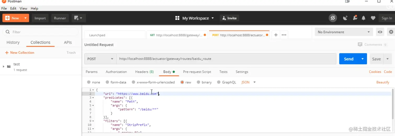Click the request URL field
The height and width of the screenshot is (136, 395).
226,59
